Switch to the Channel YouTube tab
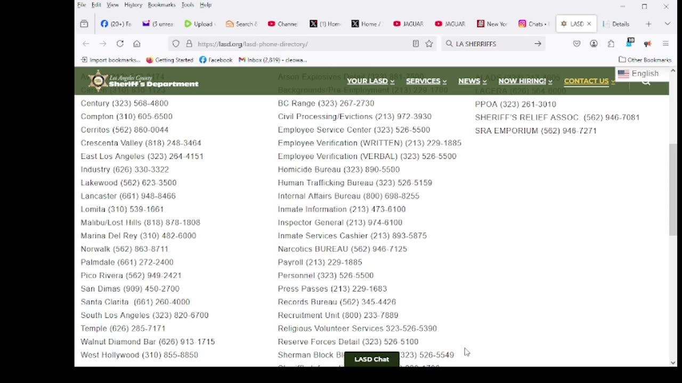 282,24
